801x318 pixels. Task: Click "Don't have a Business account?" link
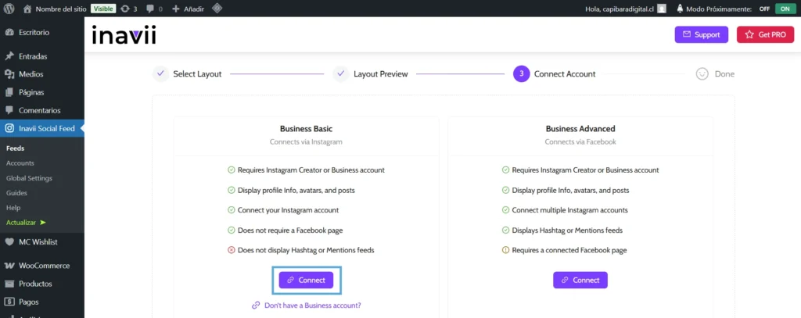tap(306, 305)
